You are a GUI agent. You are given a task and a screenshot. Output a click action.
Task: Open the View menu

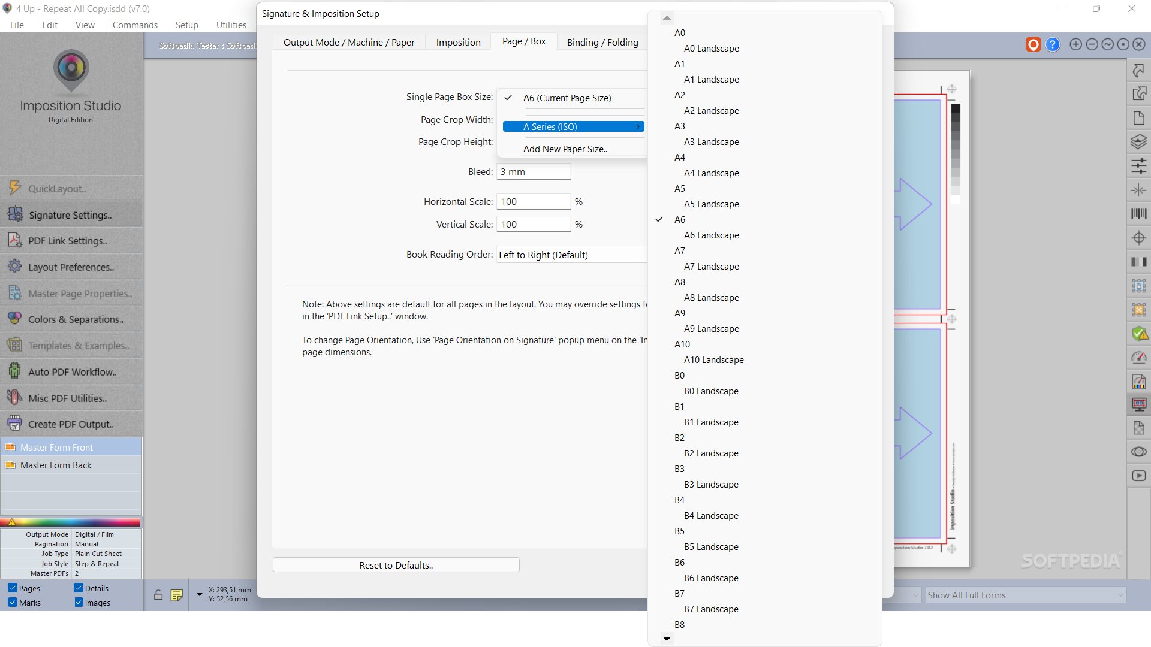coord(85,25)
